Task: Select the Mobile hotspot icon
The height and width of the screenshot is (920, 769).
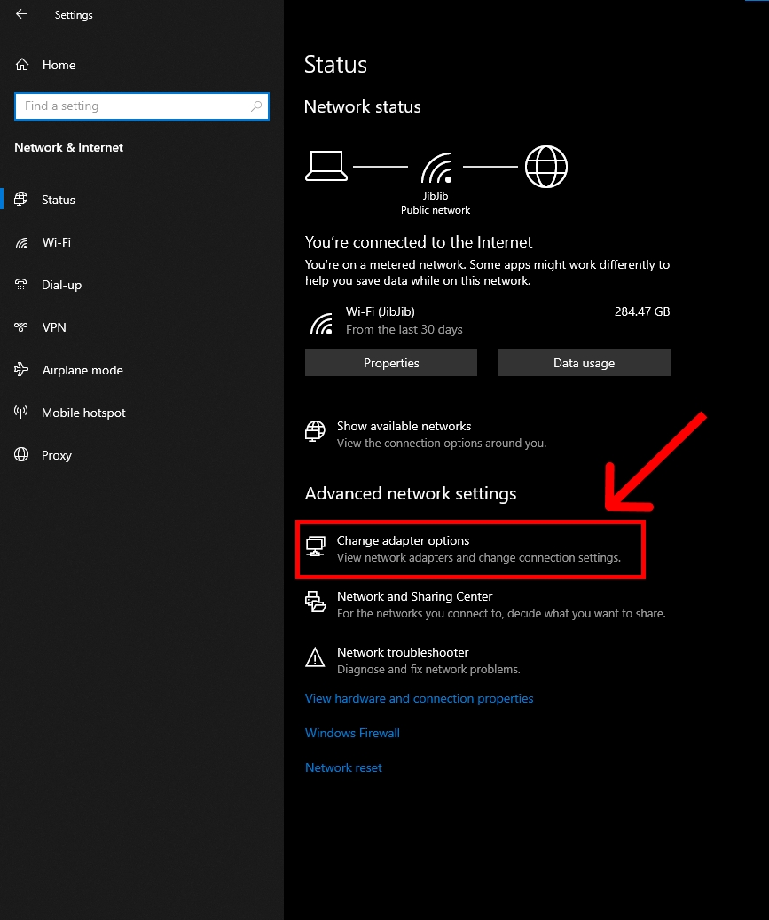Action: click(21, 413)
